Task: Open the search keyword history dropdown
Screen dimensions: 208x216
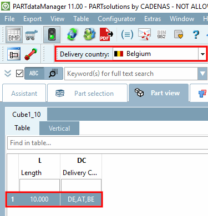Action: (202, 74)
